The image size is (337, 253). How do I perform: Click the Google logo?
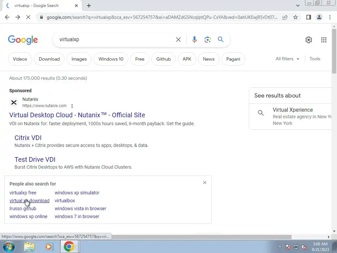23,40
